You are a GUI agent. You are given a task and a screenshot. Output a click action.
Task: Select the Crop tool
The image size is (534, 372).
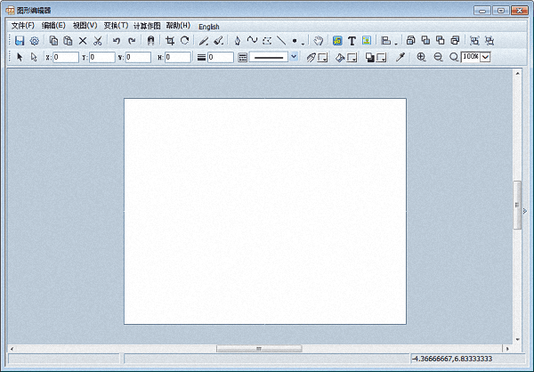tap(169, 41)
